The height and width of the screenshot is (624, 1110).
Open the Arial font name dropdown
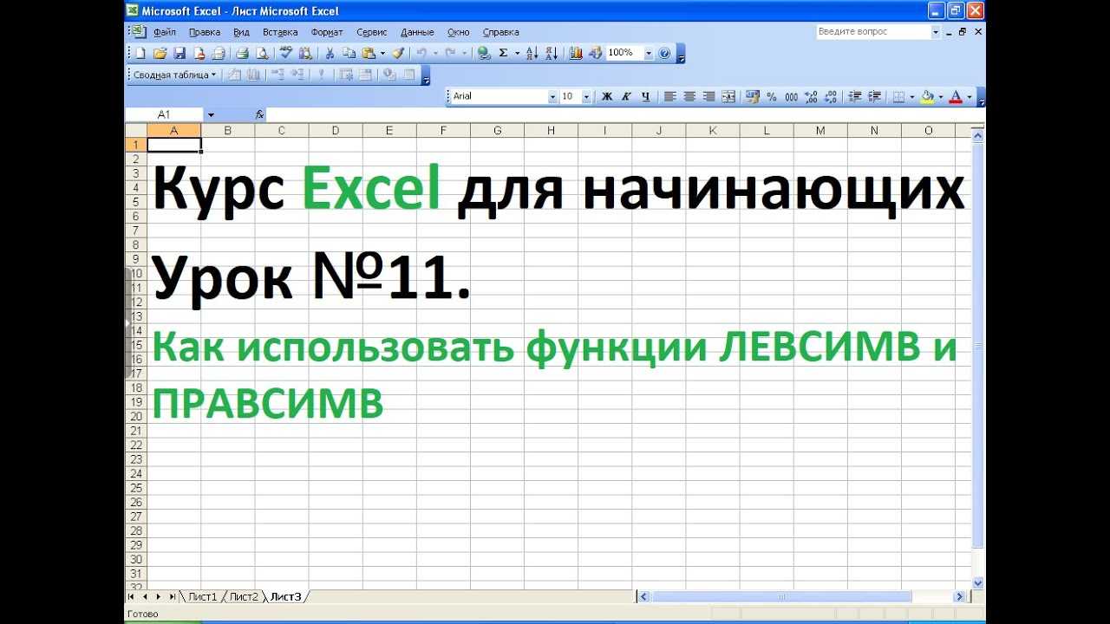pos(552,97)
